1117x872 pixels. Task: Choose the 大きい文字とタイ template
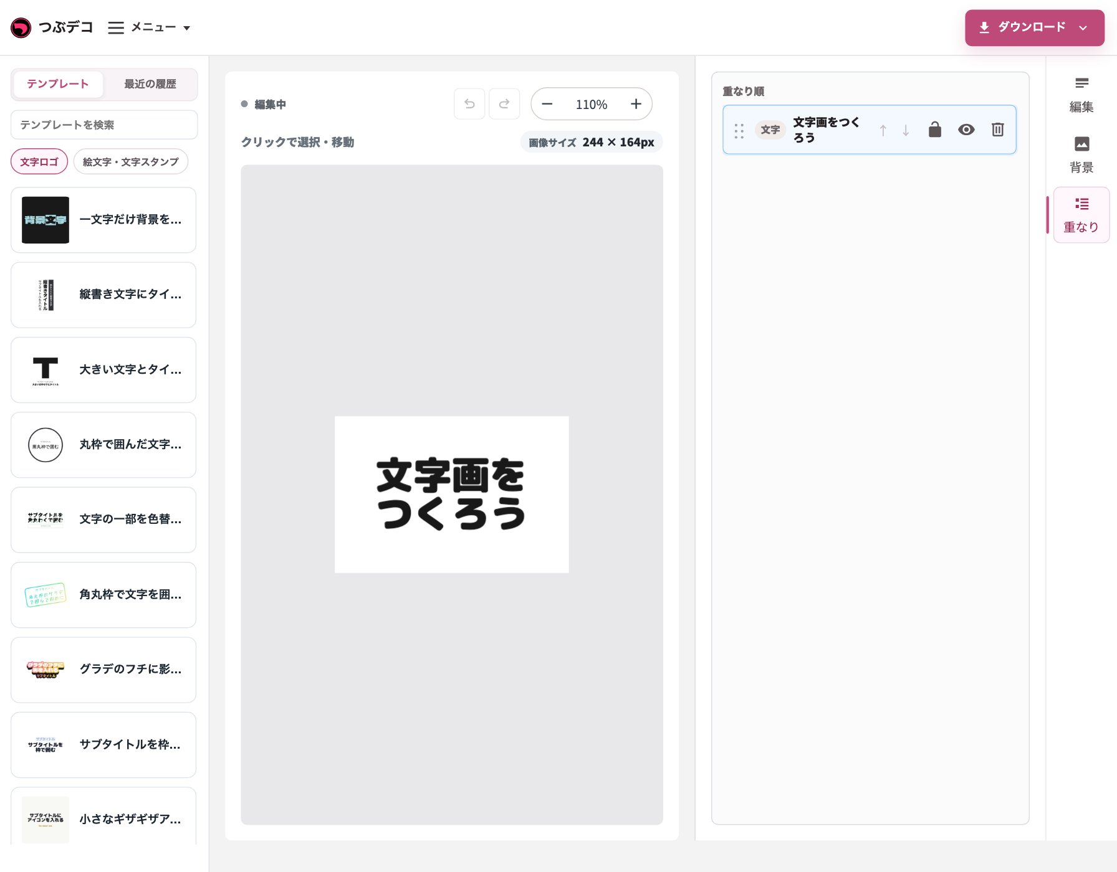click(103, 370)
